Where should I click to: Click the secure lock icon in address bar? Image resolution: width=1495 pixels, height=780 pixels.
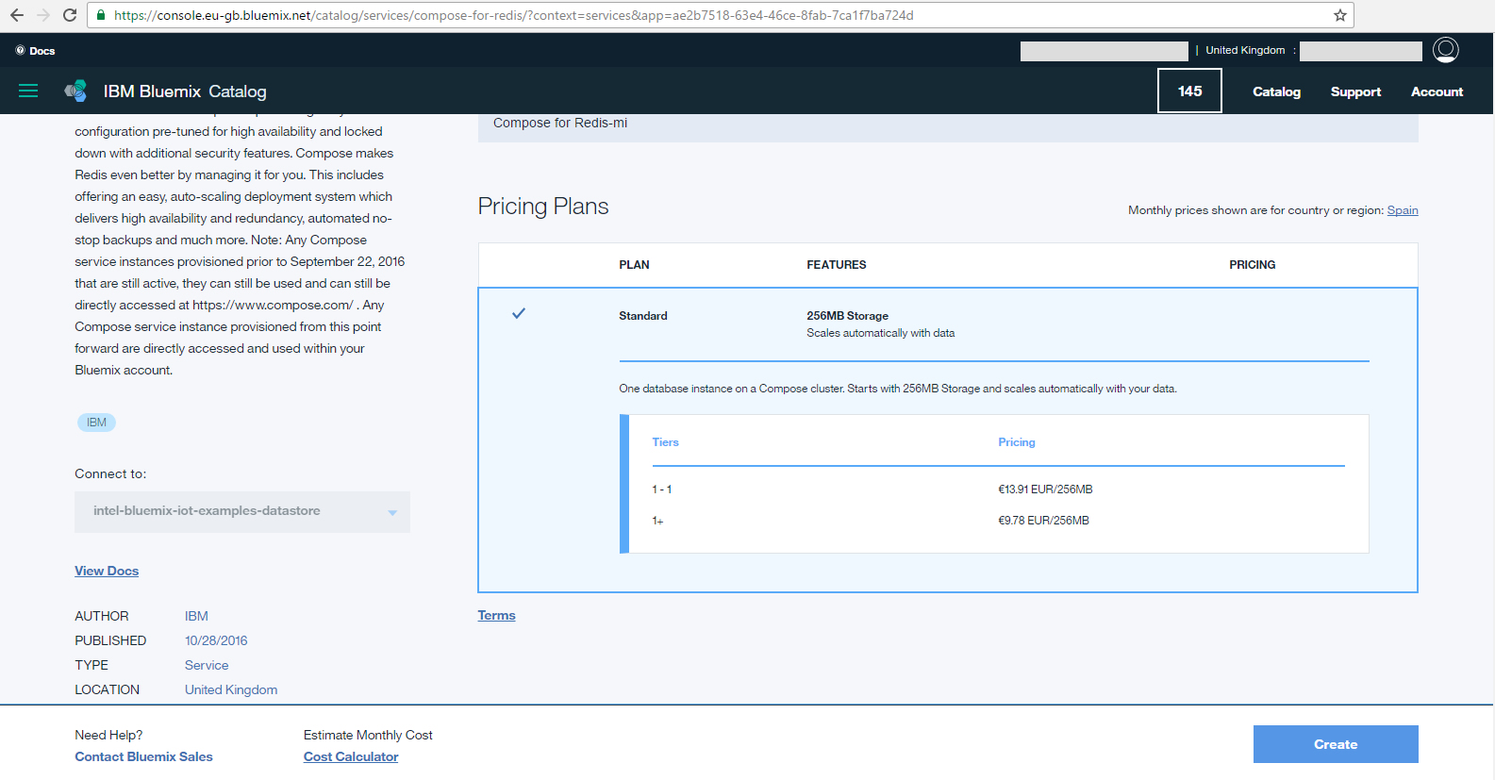(102, 15)
